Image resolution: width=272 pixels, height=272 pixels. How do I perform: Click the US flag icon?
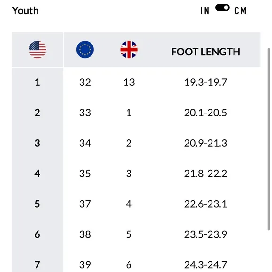(38, 50)
